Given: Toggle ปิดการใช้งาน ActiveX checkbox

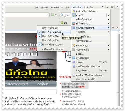Looking at the screenshot, I should [x=40, y=45].
